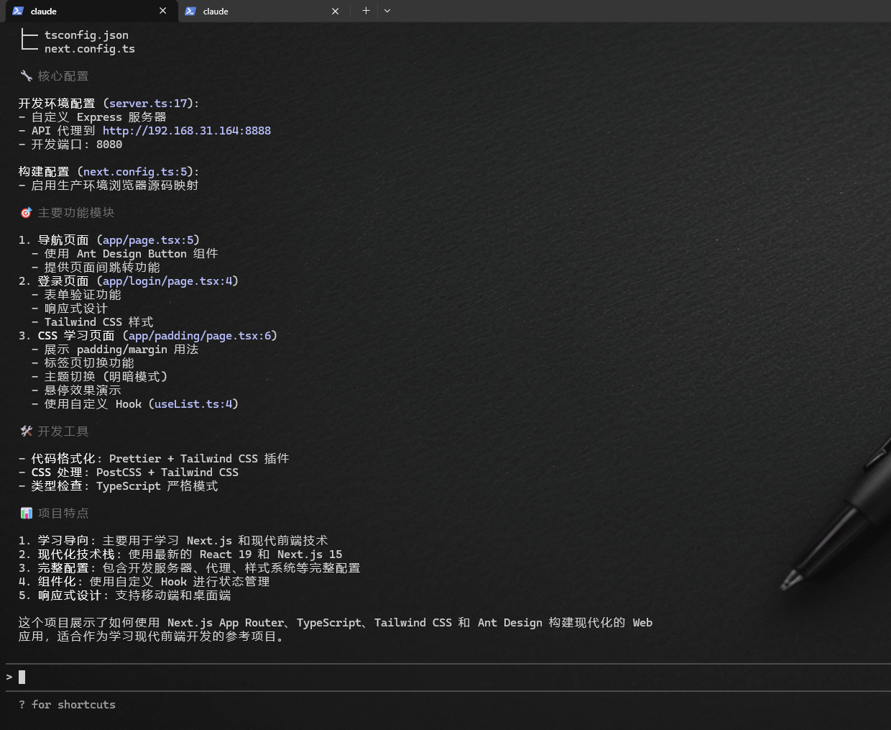This screenshot has width=891, height=730.
Task: Click the dart icon beside 主要功能模块
Action: click(x=26, y=212)
